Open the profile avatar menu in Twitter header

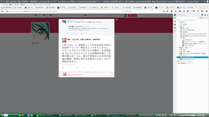125,16
